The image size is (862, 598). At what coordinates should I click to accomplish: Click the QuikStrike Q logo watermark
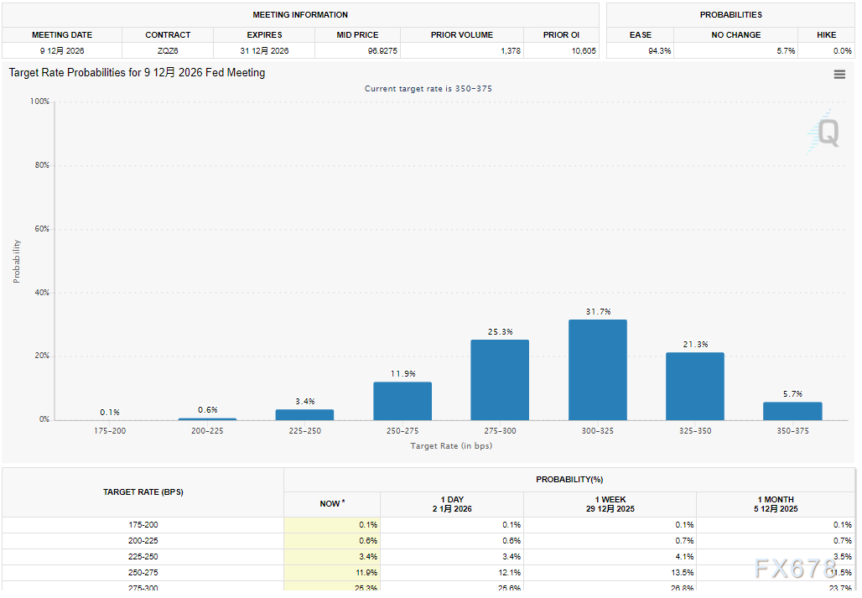point(826,133)
